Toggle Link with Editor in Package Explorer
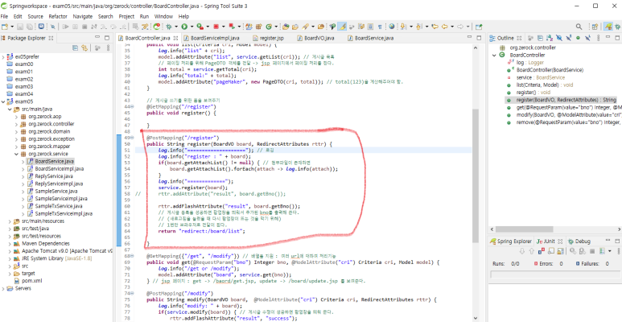622x322 pixels. point(84,48)
